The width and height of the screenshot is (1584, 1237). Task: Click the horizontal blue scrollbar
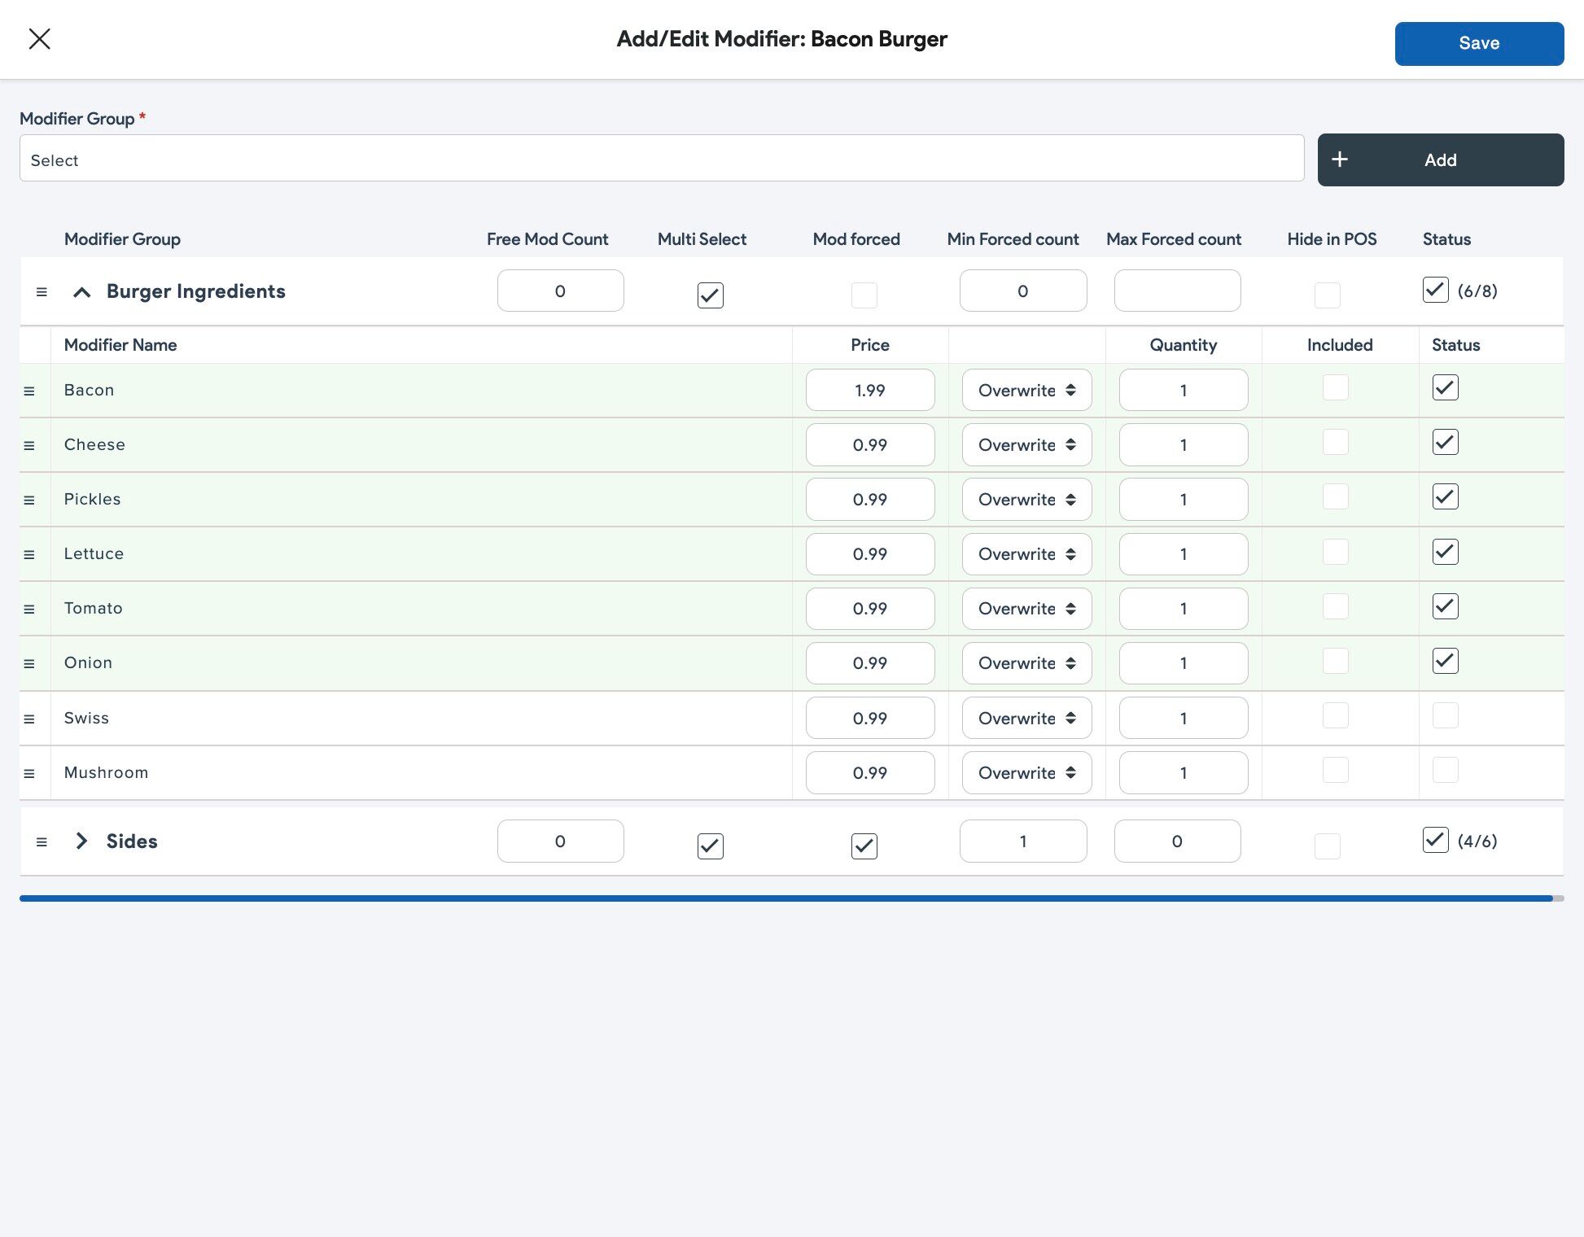click(785, 898)
